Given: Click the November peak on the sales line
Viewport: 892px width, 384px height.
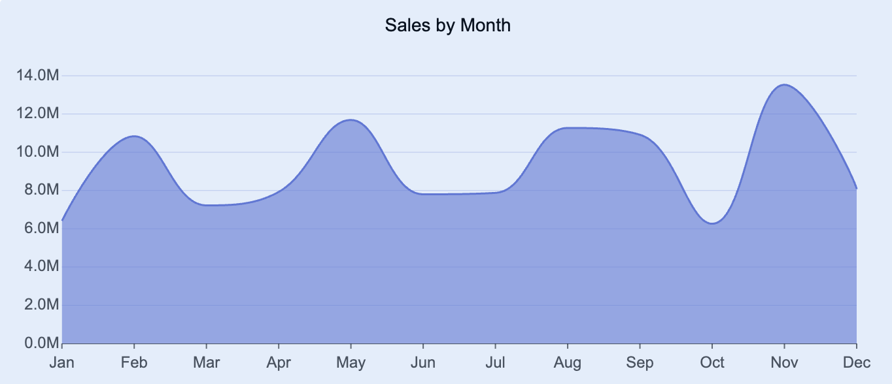Looking at the screenshot, I should point(784,85).
